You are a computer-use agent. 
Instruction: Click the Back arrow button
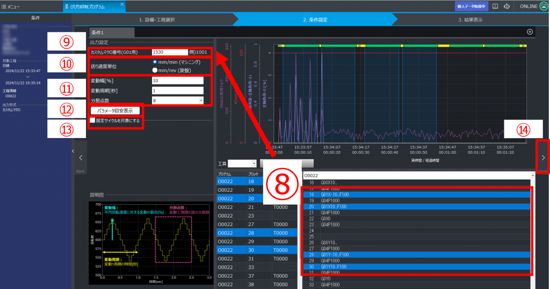coord(81,158)
